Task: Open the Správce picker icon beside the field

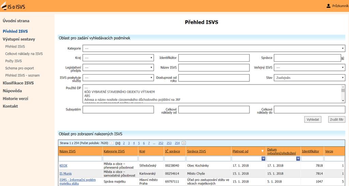Action: (x=343, y=58)
